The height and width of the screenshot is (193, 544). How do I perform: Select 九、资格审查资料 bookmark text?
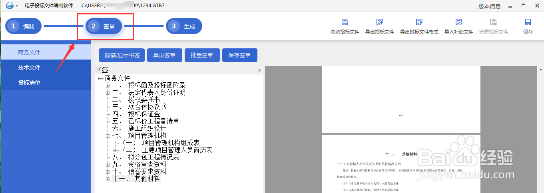pyautogui.click(x=139, y=165)
